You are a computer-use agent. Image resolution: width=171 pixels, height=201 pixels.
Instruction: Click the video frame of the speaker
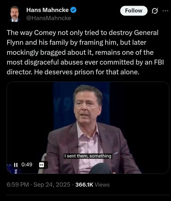point(88,128)
